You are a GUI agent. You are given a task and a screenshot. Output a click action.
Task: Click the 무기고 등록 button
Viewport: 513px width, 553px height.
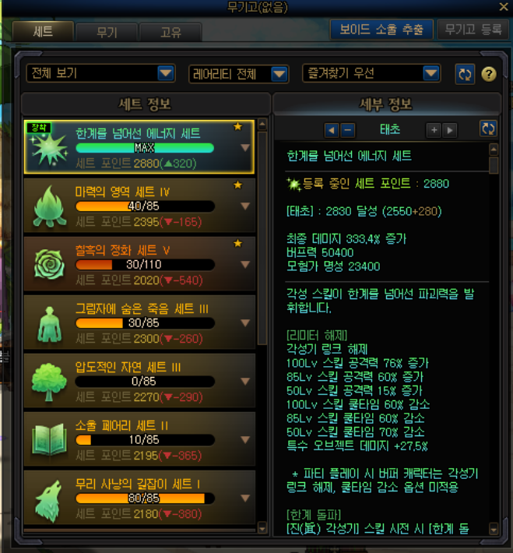pos(473,30)
